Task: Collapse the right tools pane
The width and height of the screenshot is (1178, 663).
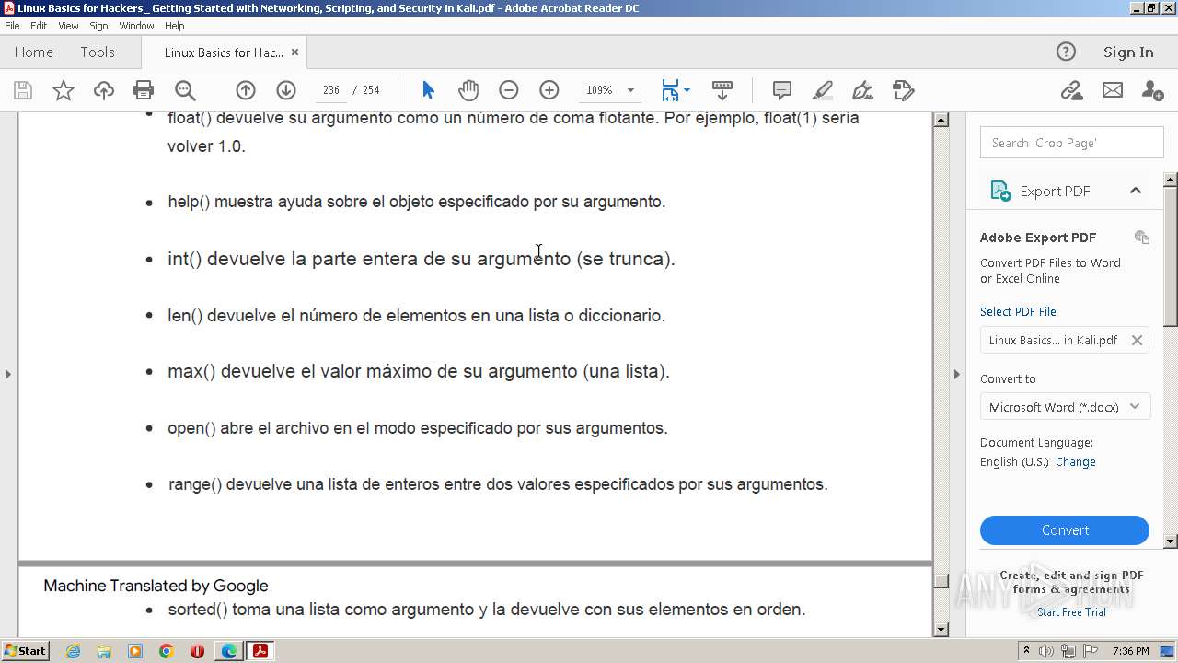Action: 956,374
